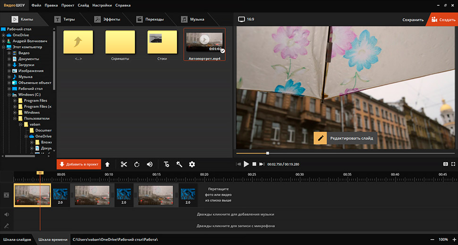Click the orange Создать button

(442, 20)
